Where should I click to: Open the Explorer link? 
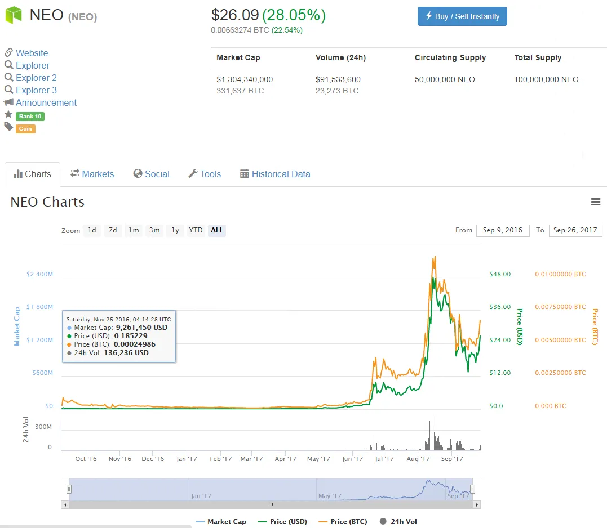pyautogui.click(x=33, y=65)
